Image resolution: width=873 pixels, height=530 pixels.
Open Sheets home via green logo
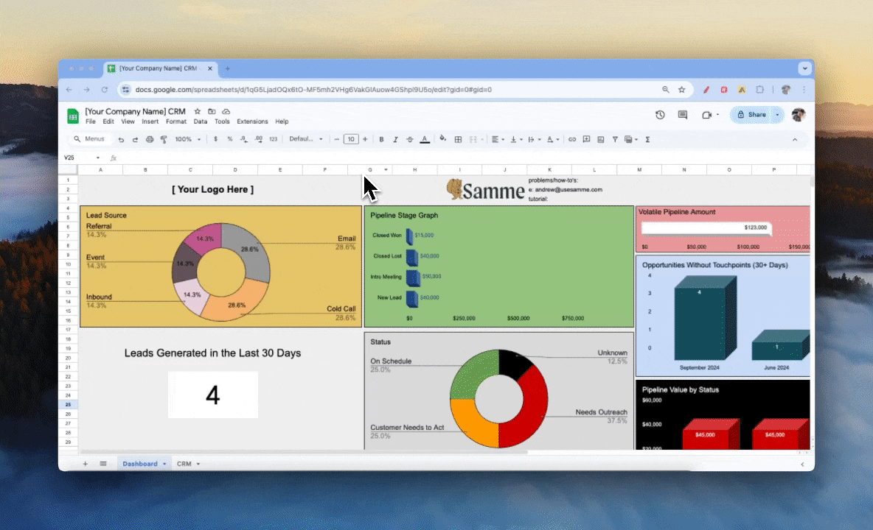[73, 116]
